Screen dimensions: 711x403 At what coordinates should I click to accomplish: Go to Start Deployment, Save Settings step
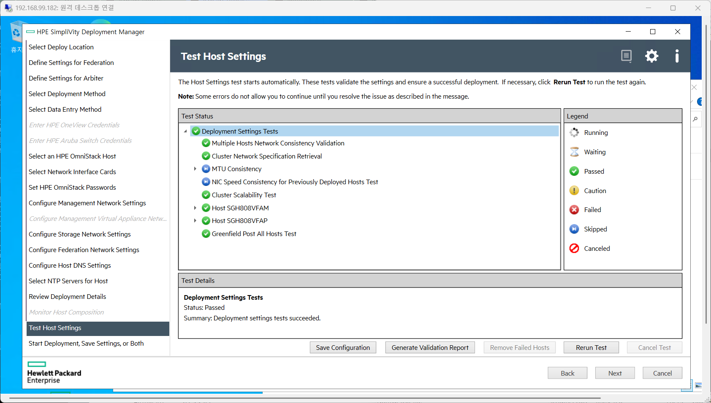click(86, 344)
